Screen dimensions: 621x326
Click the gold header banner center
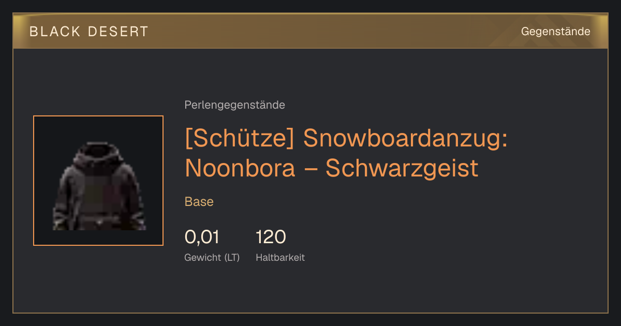[x=310, y=31]
